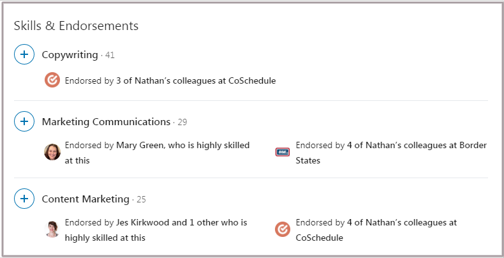Endorse Copywriting with the plus icon
504x258 pixels.
point(24,54)
